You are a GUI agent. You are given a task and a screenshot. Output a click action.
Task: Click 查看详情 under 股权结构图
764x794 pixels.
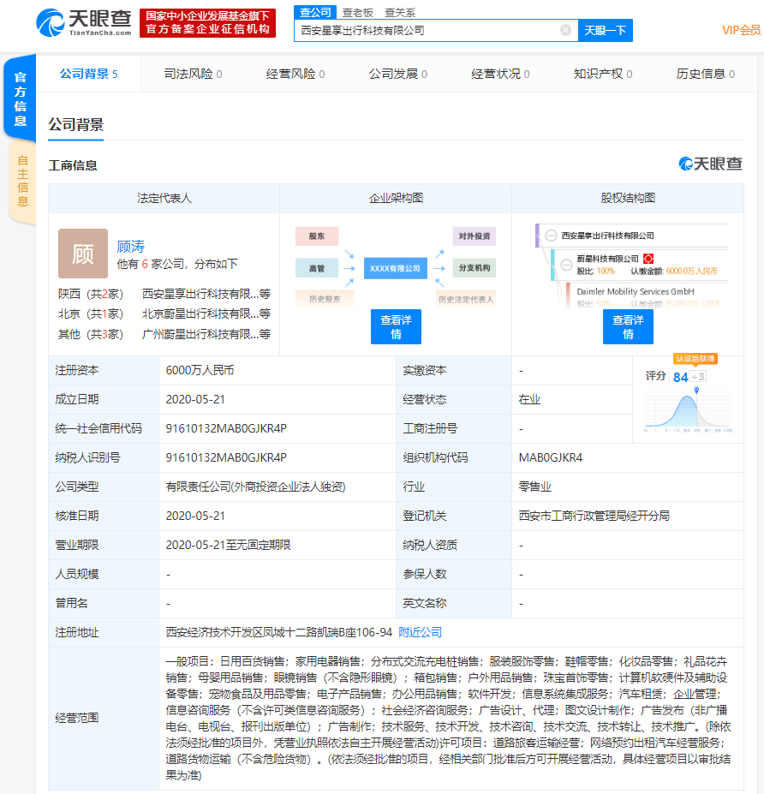628,326
